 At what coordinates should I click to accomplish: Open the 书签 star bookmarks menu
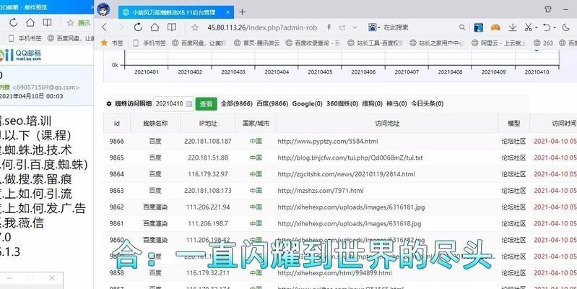[112, 43]
